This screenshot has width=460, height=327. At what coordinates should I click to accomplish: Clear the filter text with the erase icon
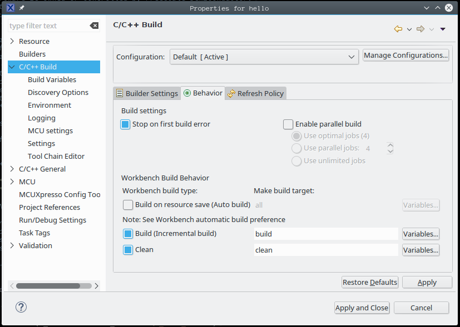pos(94,26)
